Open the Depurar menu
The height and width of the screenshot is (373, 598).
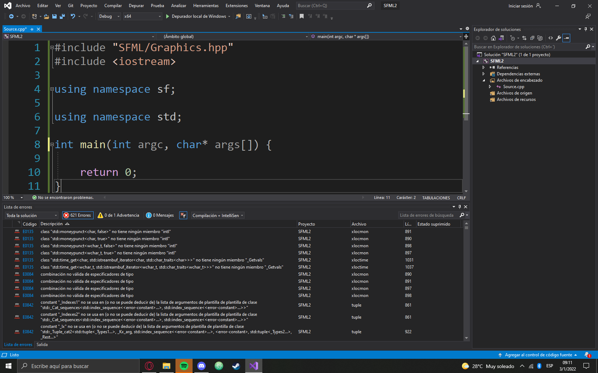[x=136, y=6]
